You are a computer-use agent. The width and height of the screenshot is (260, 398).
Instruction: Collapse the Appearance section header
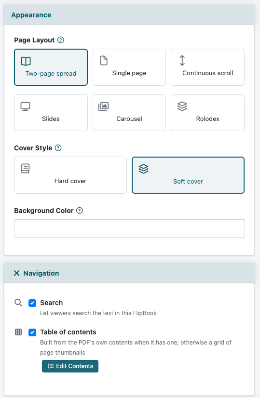pos(129,15)
